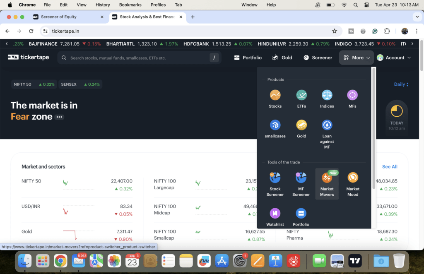Click the tickertape logo
Screen dimensions: 424x274
coord(29,57)
